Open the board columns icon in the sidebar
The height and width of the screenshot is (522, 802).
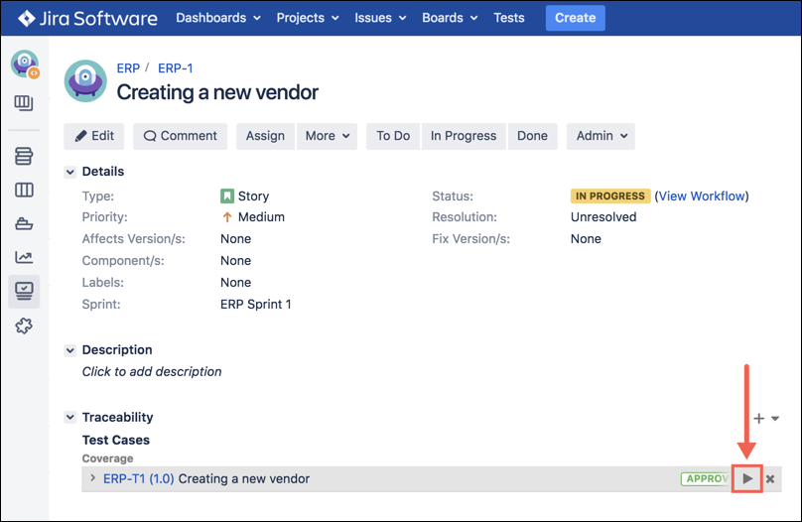tap(24, 190)
